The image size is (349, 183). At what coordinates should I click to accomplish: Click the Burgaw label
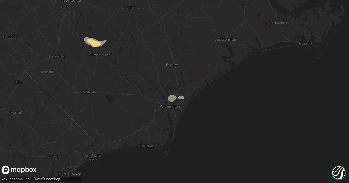pyautogui.click(x=172, y=65)
